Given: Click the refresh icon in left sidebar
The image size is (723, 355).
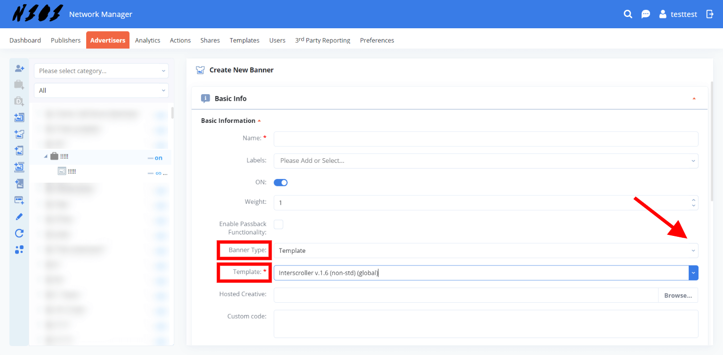Looking at the screenshot, I should tap(19, 233).
